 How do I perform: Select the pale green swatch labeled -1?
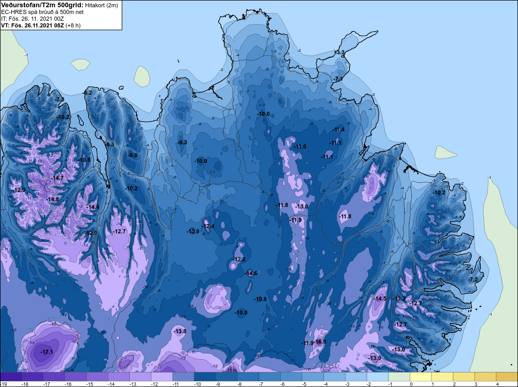pyautogui.click(x=399, y=377)
